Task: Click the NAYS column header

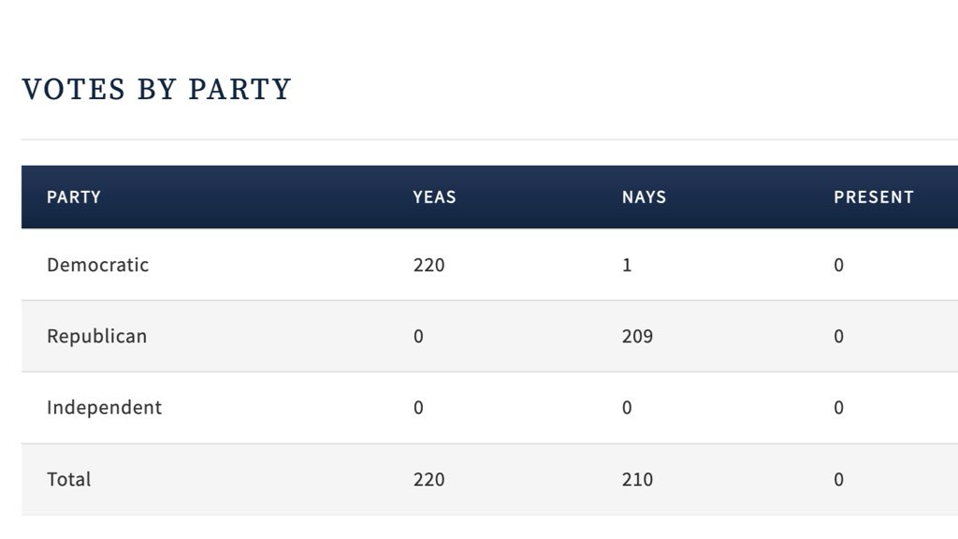Action: 644,197
